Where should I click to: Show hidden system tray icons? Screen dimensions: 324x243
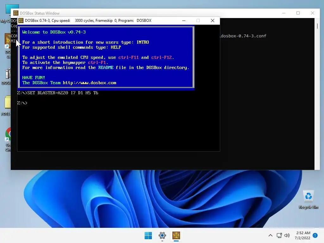(x=270, y=235)
